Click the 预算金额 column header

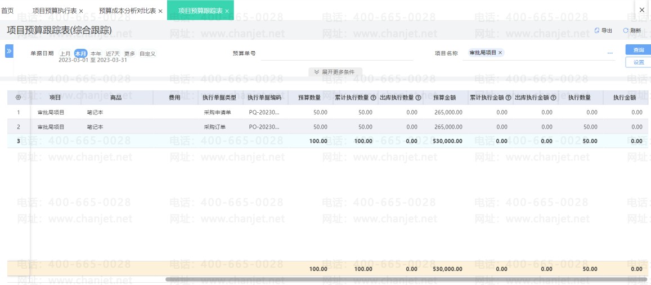[445, 98]
